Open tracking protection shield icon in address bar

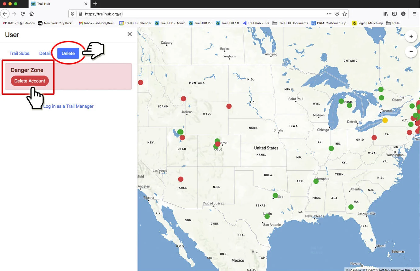click(x=73, y=14)
